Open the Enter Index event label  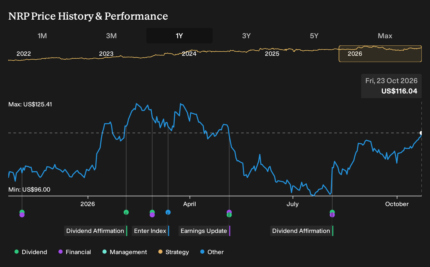click(150, 231)
